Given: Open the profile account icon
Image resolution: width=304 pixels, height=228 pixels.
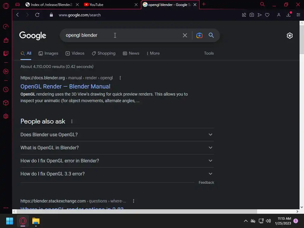Looking at the screenshot, I should [278, 15].
